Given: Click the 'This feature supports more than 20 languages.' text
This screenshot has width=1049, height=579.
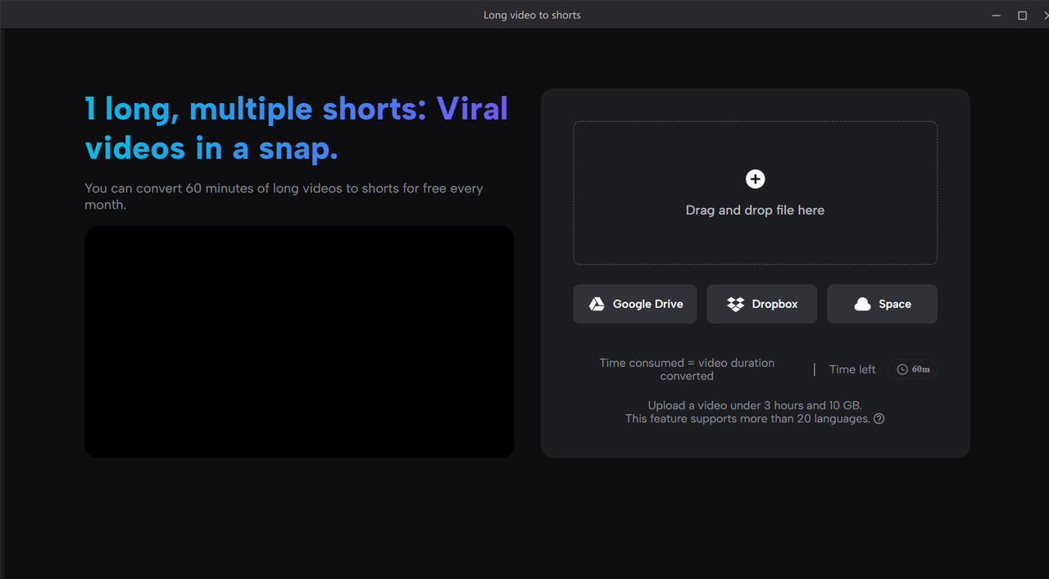Looking at the screenshot, I should tap(747, 418).
